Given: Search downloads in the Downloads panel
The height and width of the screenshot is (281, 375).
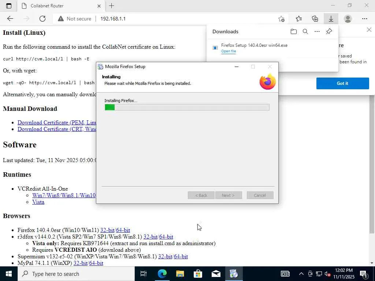Looking at the screenshot, I should pos(305,31).
